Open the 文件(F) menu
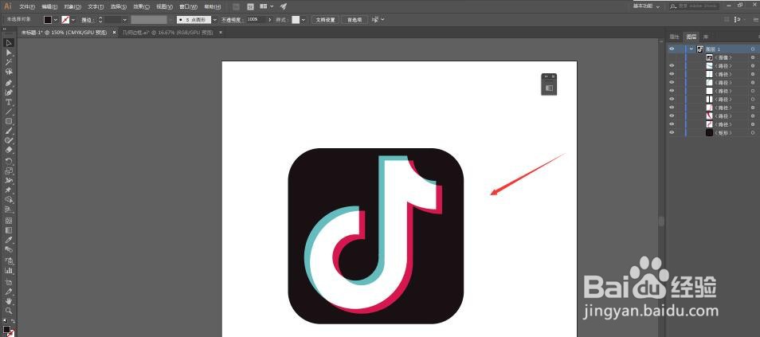Screen dimensions: 760x337 (27, 7)
